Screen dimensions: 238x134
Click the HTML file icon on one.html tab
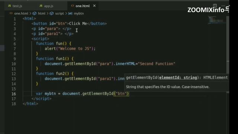[x=73, y=6]
